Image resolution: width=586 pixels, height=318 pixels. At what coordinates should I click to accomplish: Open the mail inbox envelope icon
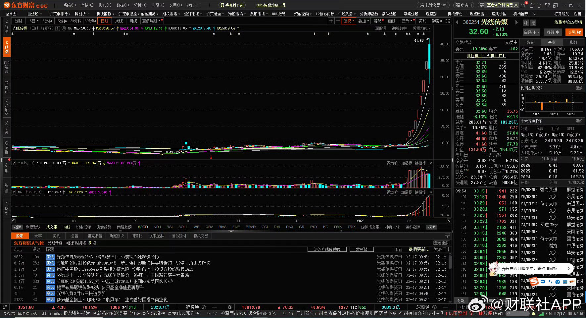(x=523, y=5)
